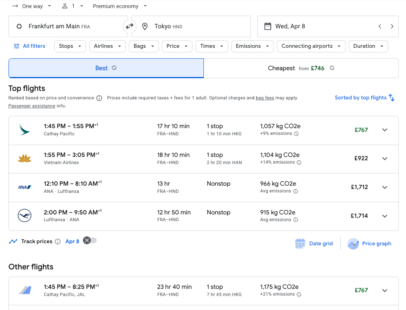Change the Premium economy cabin class
406x310 pixels.
[120, 6]
